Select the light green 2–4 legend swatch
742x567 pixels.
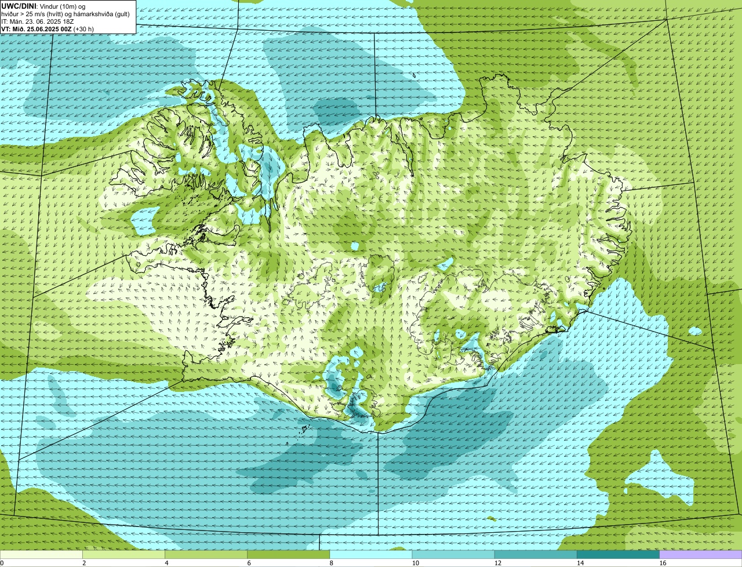click(125, 555)
